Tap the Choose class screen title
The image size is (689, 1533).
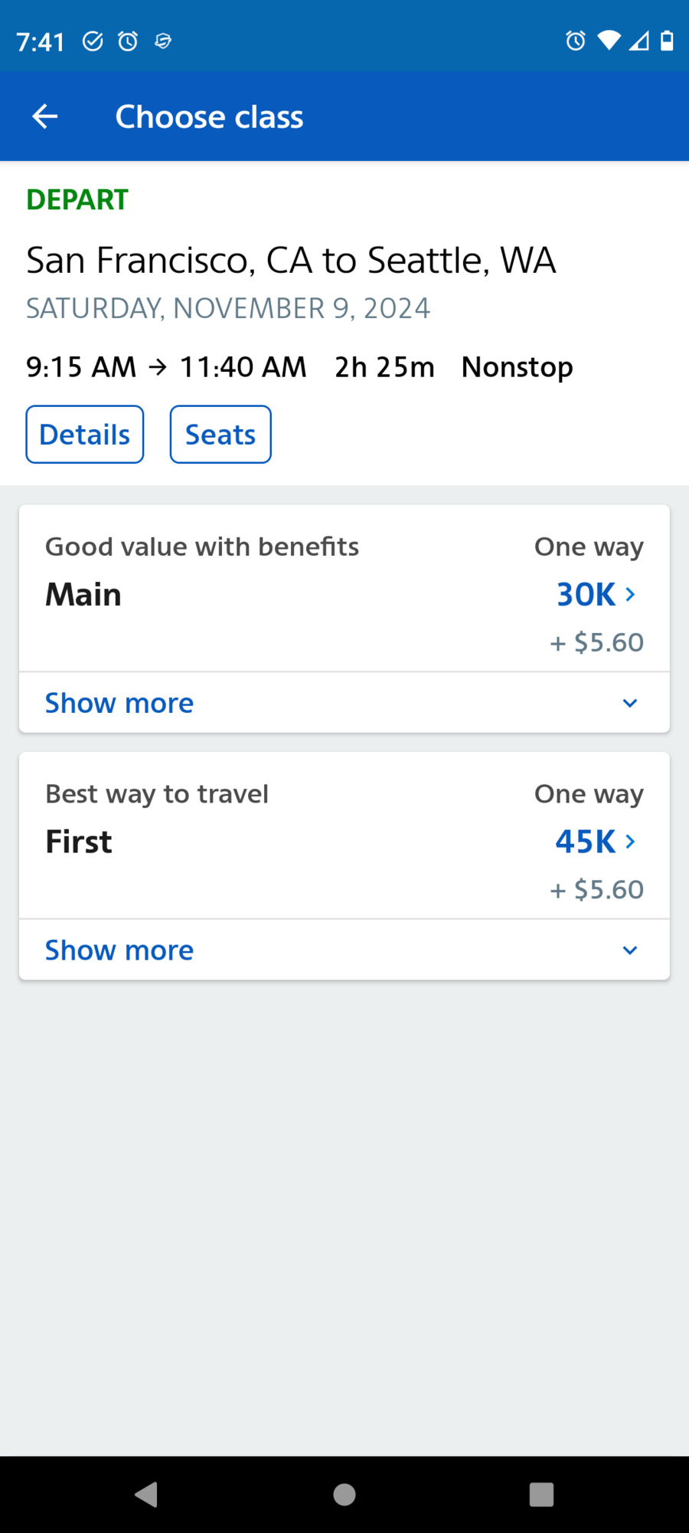pos(209,116)
